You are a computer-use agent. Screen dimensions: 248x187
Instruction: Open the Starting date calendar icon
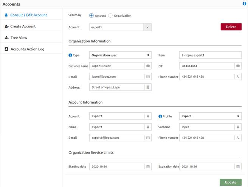[148, 167]
